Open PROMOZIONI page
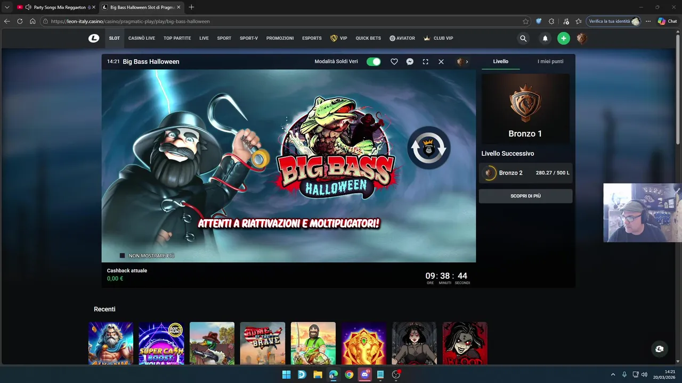The image size is (682, 383). coord(280,38)
